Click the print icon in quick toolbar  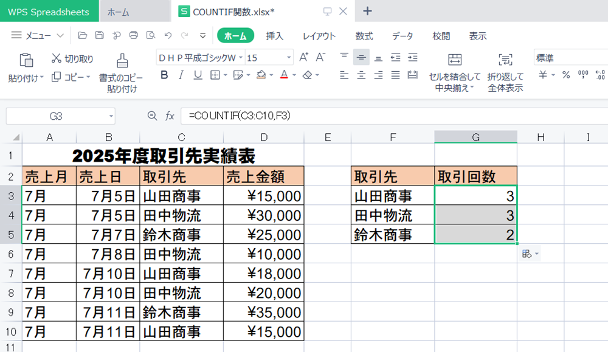coord(133,36)
